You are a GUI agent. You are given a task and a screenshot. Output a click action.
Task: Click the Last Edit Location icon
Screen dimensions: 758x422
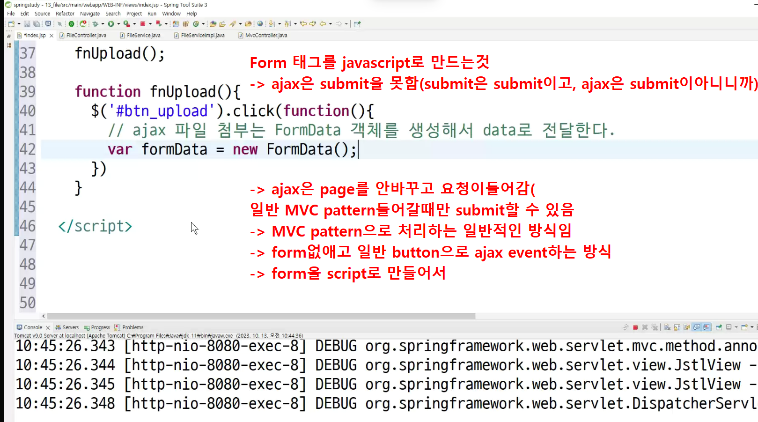pyautogui.click(x=303, y=24)
